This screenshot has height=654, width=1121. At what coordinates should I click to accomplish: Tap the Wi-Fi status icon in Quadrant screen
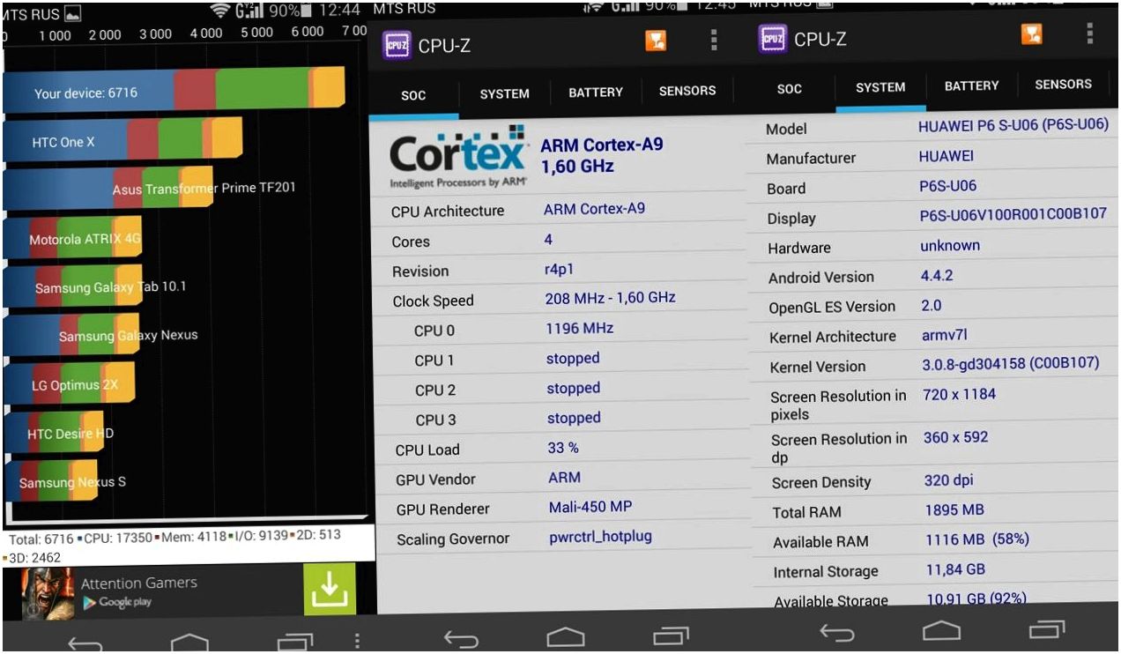point(221,10)
